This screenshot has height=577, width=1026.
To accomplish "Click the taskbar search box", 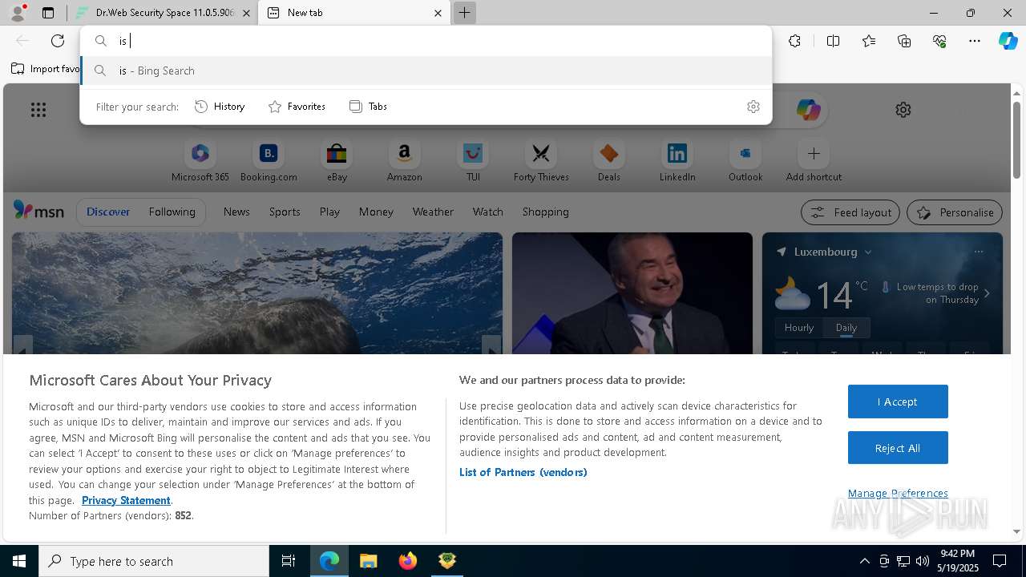I will click(x=154, y=561).
